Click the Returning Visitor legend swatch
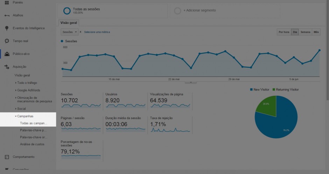329x174 pixels. (x=274, y=89)
